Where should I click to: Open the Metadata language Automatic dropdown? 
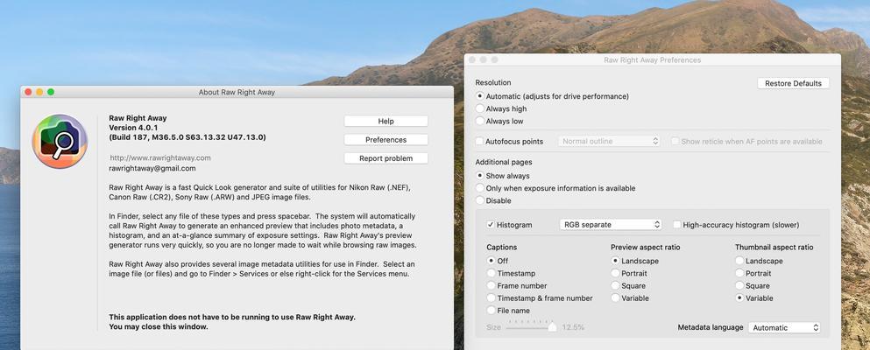click(784, 328)
